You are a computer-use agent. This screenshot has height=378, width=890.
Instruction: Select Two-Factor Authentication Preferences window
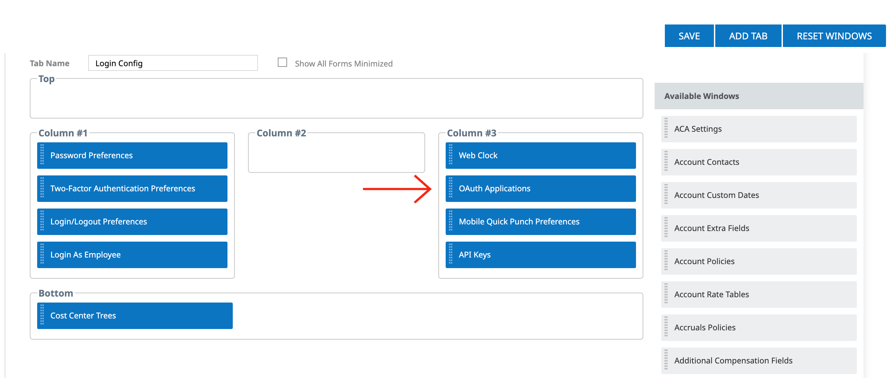(x=132, y=188)
